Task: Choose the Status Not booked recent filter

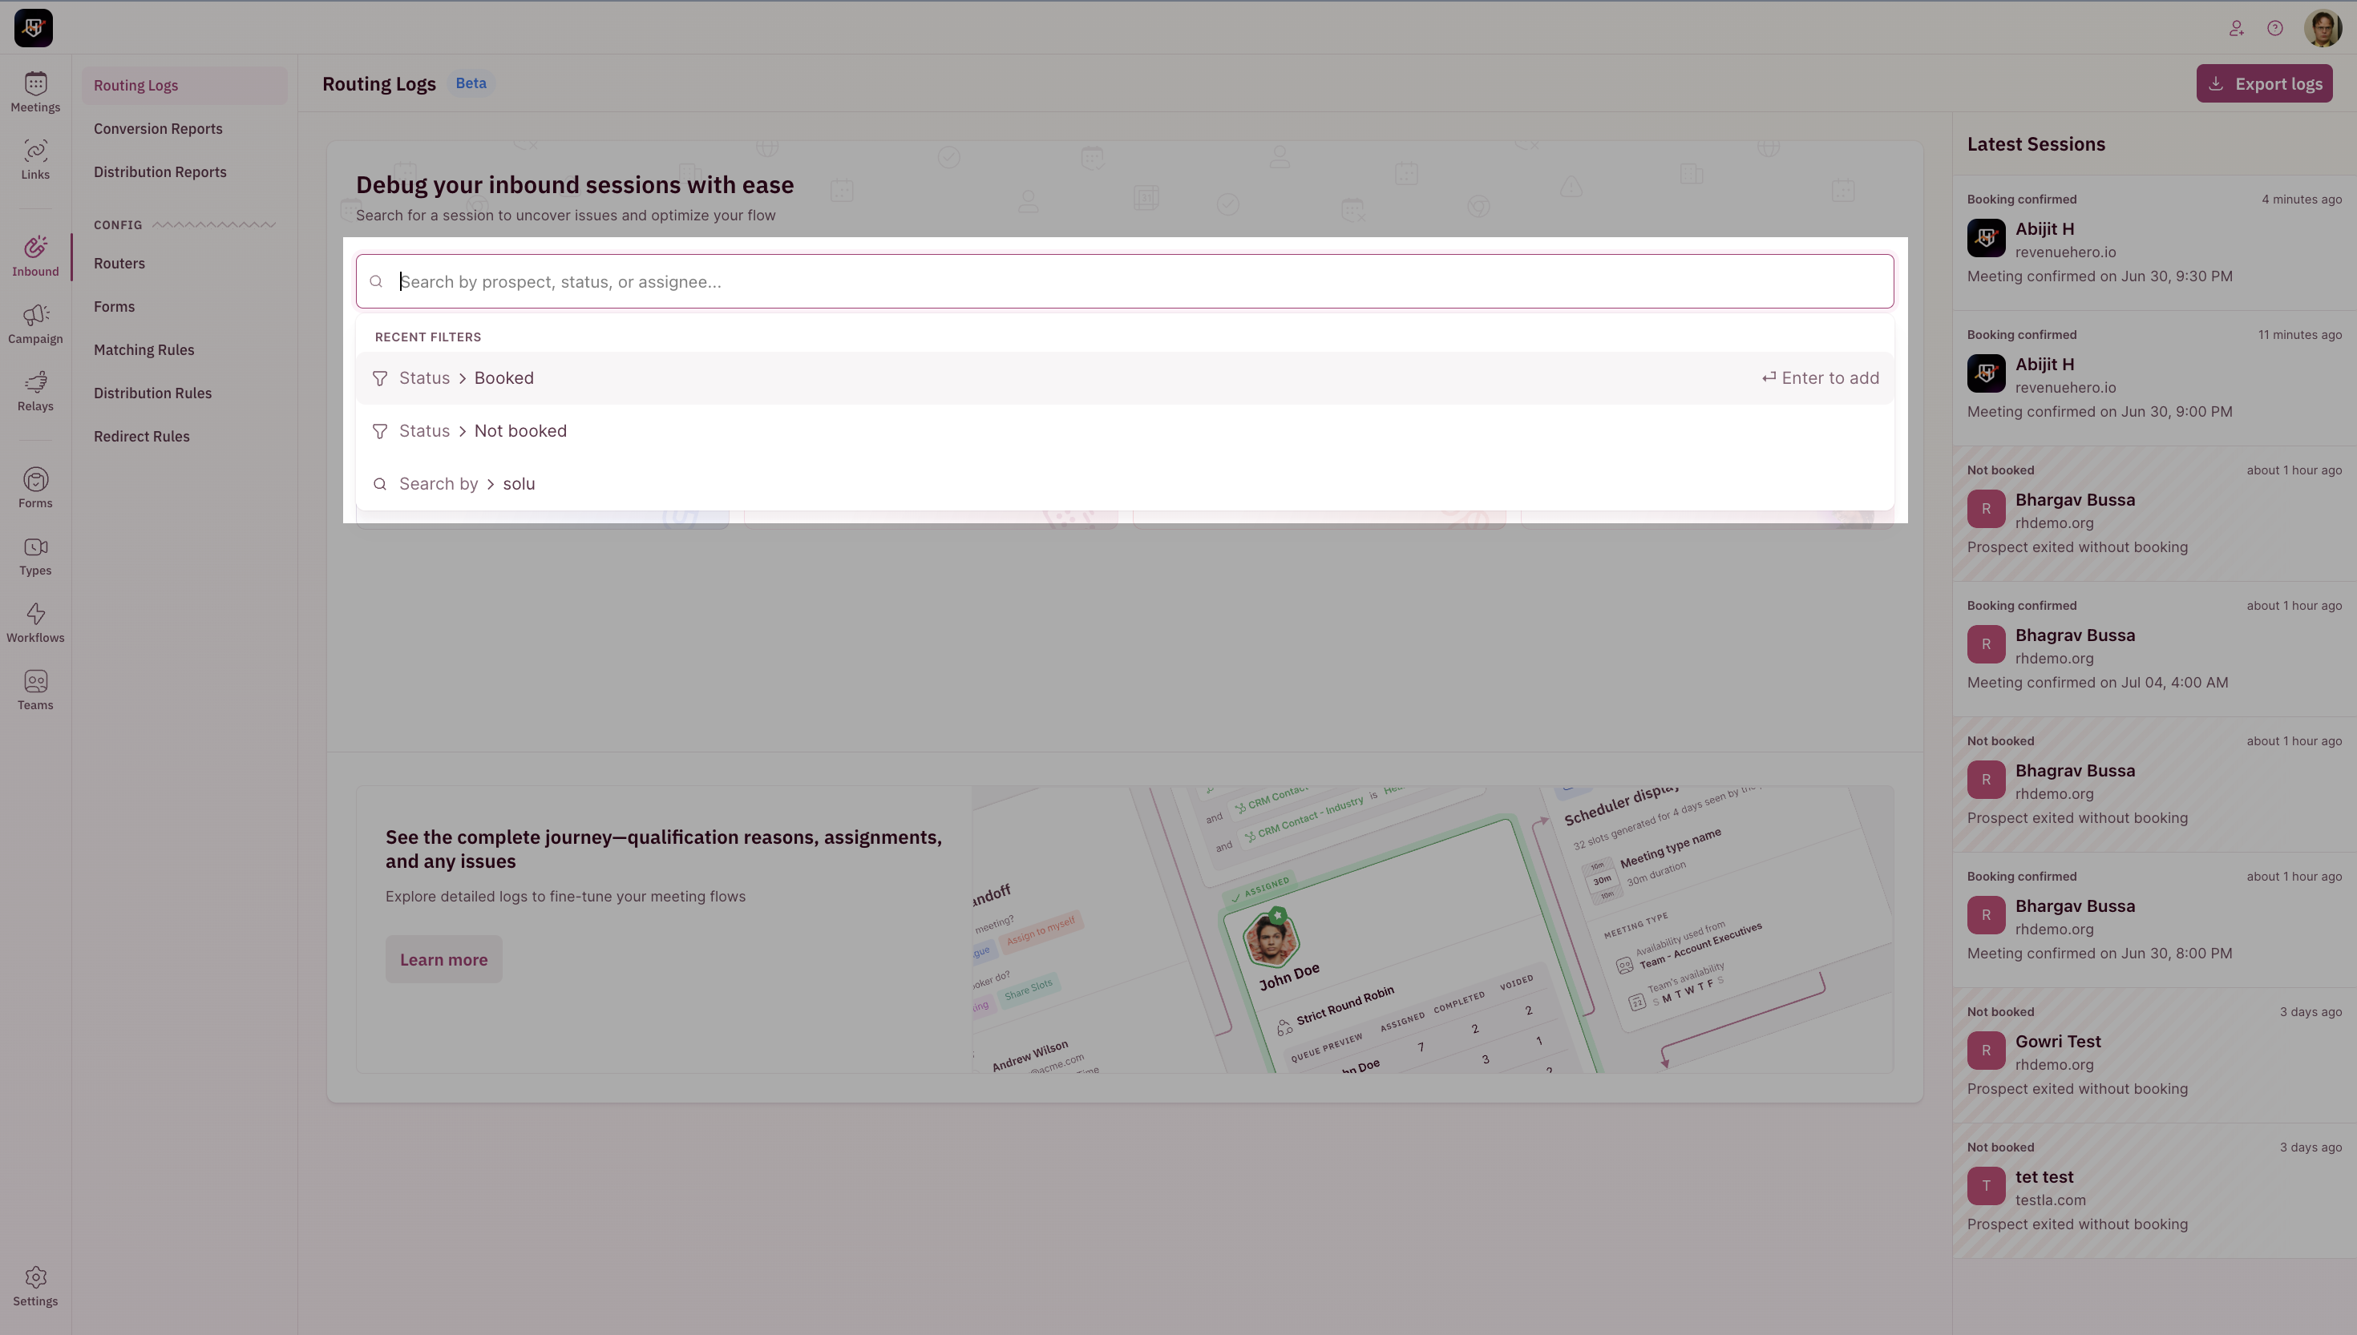Action: pyautogui.click(x=1125, y=431)
